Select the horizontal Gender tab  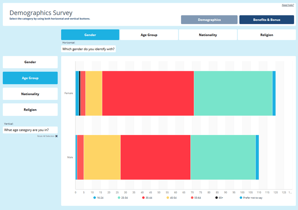[90, 35]
